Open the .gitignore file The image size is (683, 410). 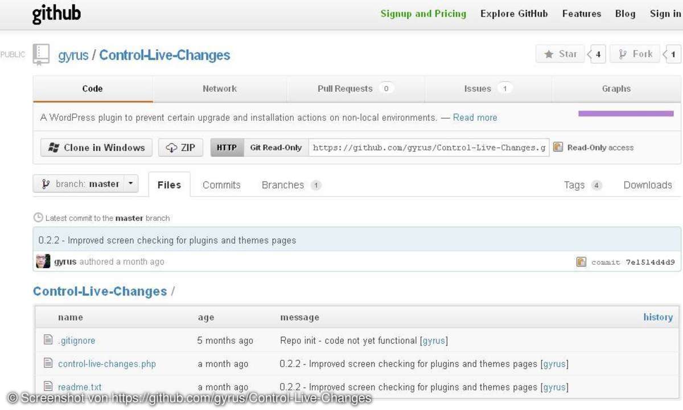[x=77, y=341]
